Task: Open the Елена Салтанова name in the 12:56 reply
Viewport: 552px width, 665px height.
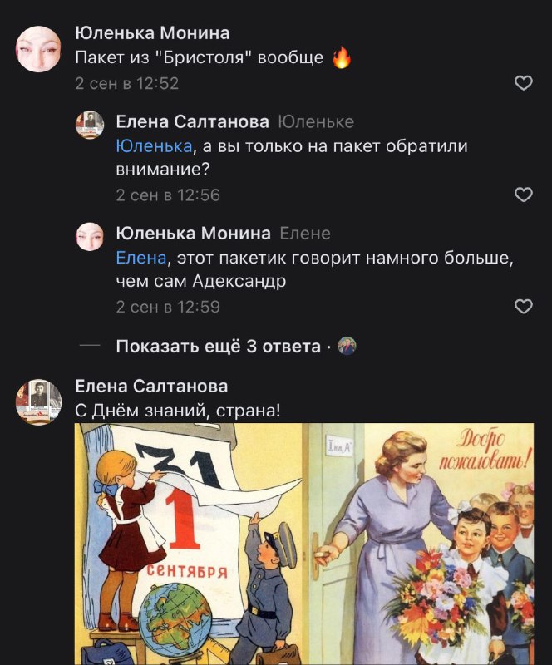Action: coord(193,121)
